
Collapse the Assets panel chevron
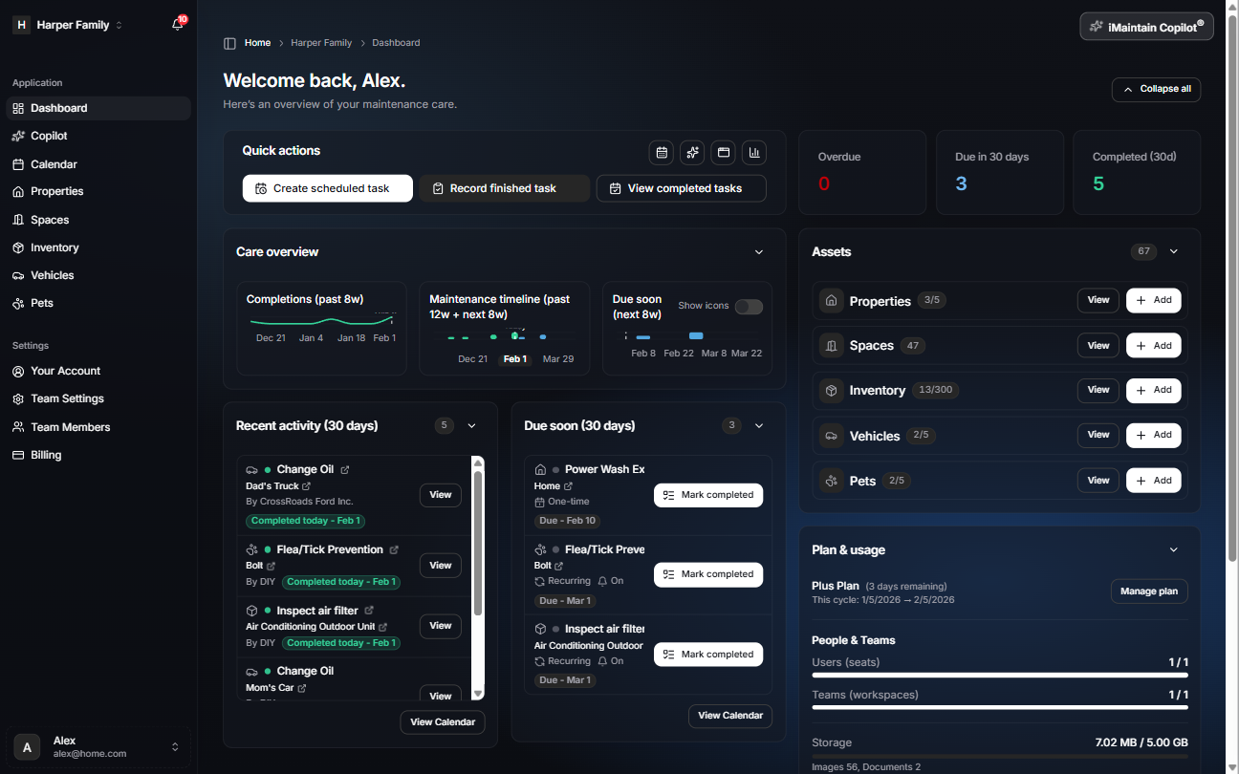[1173, 251]
